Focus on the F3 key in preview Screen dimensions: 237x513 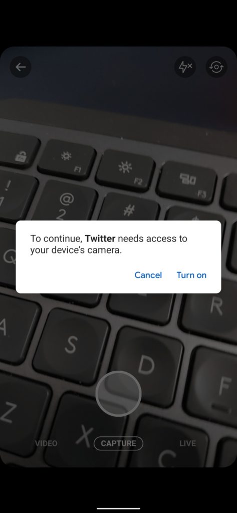(187, 182)
